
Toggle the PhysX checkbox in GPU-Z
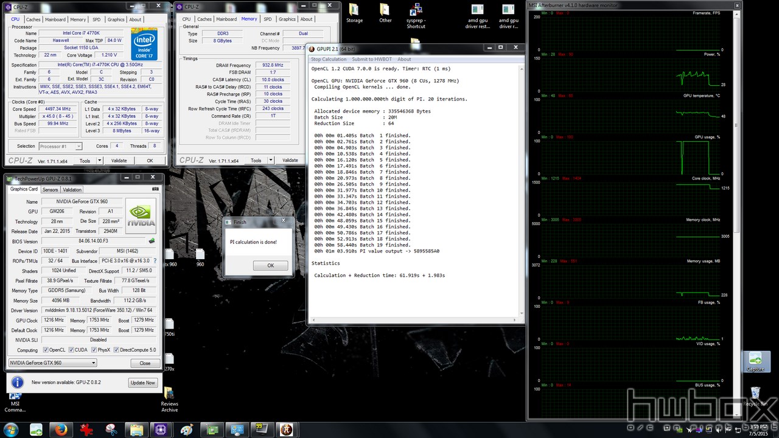click(x=93, y=350)
